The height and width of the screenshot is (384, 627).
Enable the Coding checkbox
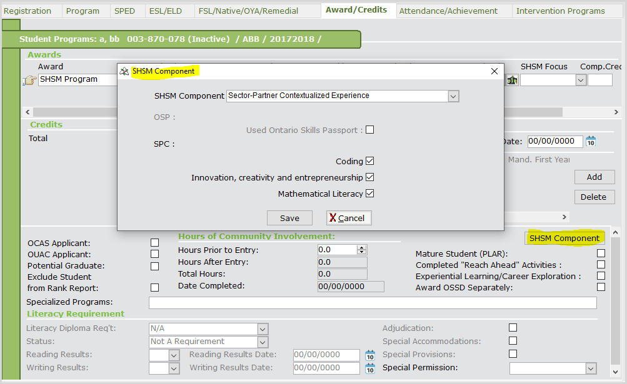[370, 160]
